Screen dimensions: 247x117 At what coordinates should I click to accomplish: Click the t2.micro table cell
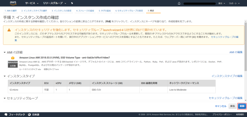point(25,90)
